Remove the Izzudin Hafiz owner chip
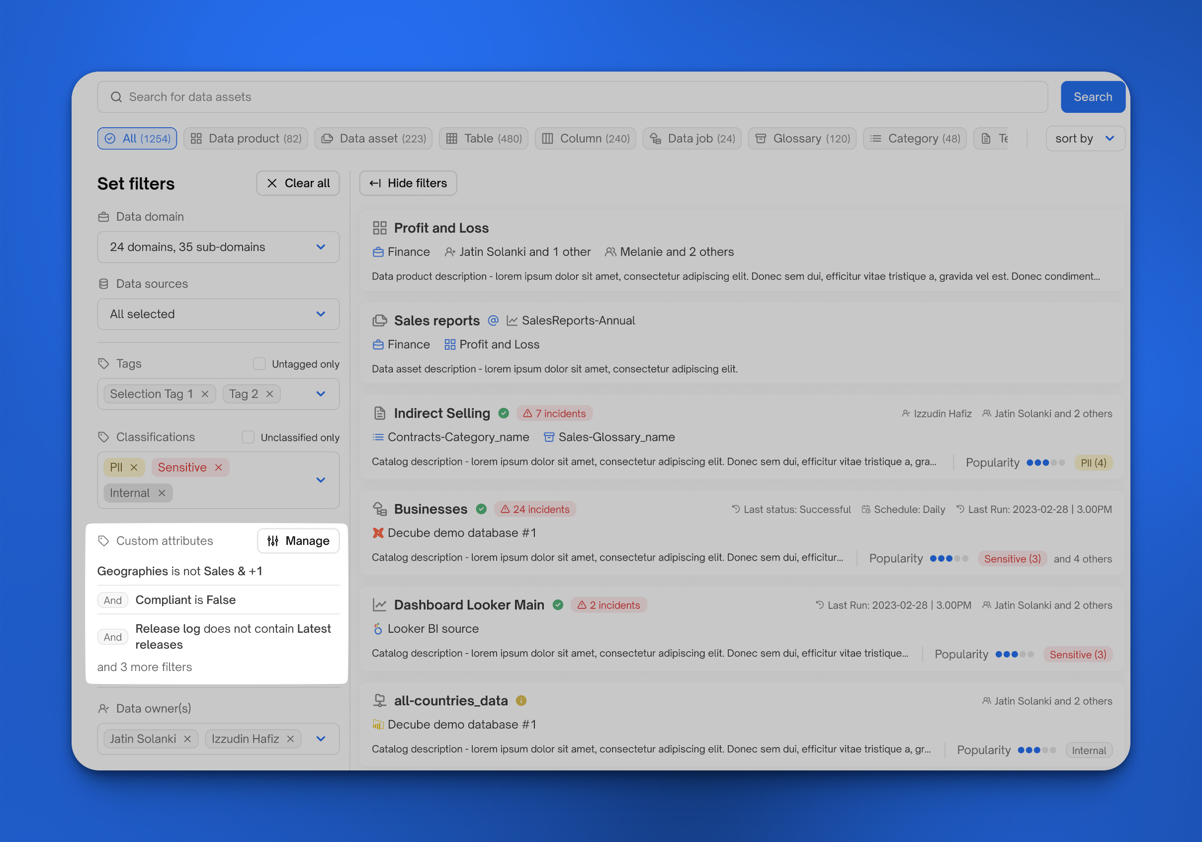The width and height of the screenshot is (1202, 842). click(x=290, y=739)
